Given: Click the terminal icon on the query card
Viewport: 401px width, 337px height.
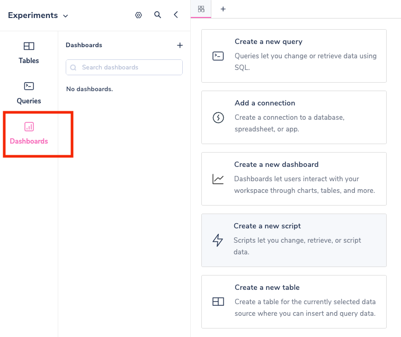Looking at the screenshot, I should pos(218,56).
